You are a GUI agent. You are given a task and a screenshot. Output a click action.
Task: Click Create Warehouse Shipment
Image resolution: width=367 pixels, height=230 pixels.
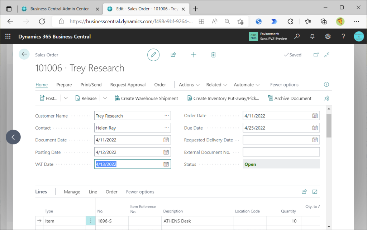pyautogui.click(x=146, y=98)
